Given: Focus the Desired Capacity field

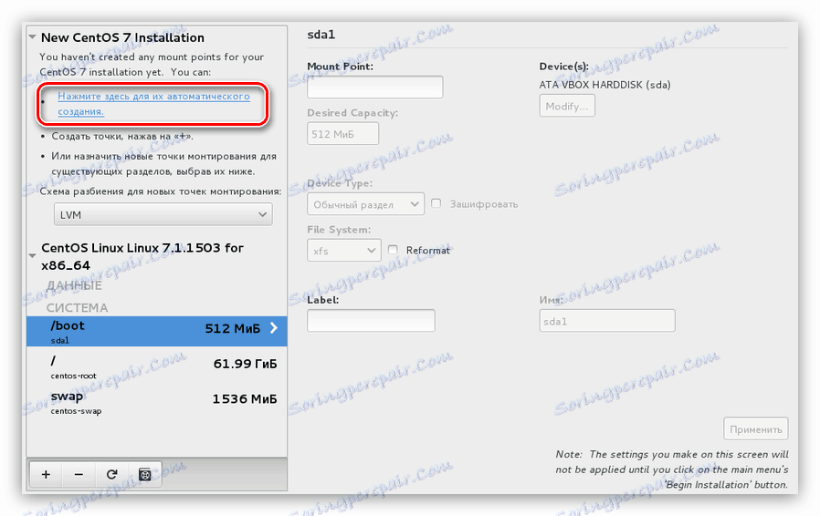Looking at the screenshot, I should pyautogui.click(x=342, y=134).
